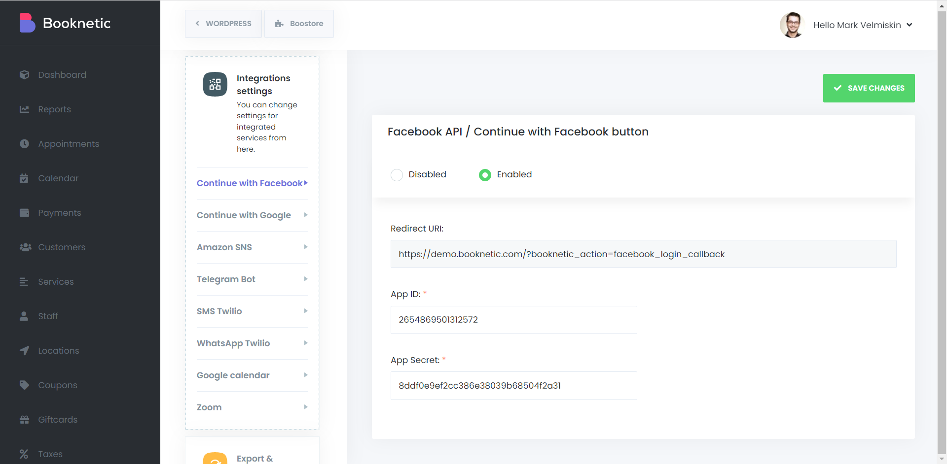The width and height of the screenshot is (947, 464).
Task: Open Locations in the sidebar
Action: (x=59, y=351)
